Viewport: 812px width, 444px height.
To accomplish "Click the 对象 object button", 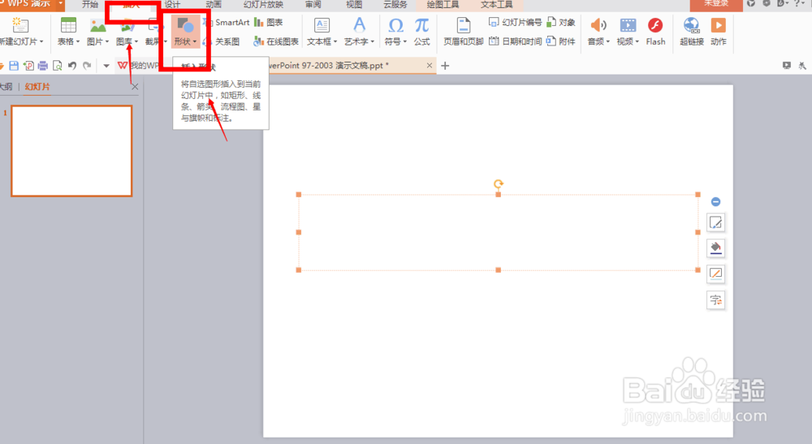I will (x=561, y=22).
